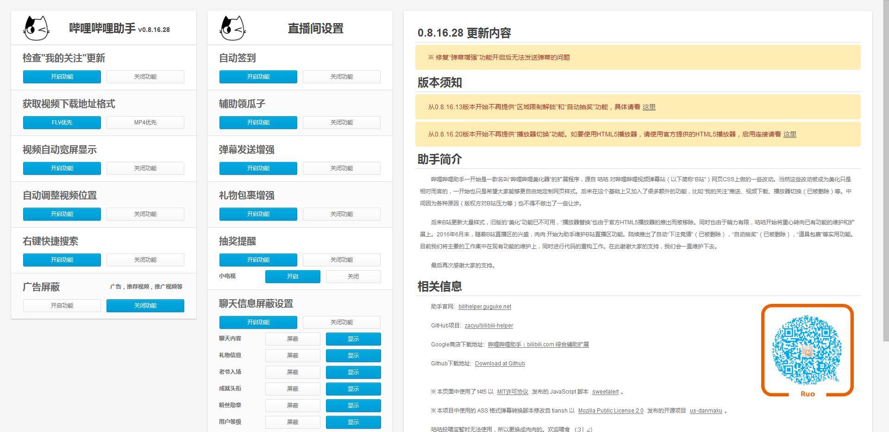Hide 礼物信息 messages with 屏蔽
This screenshot has height=432, width=889.
[x=293, y=355]
